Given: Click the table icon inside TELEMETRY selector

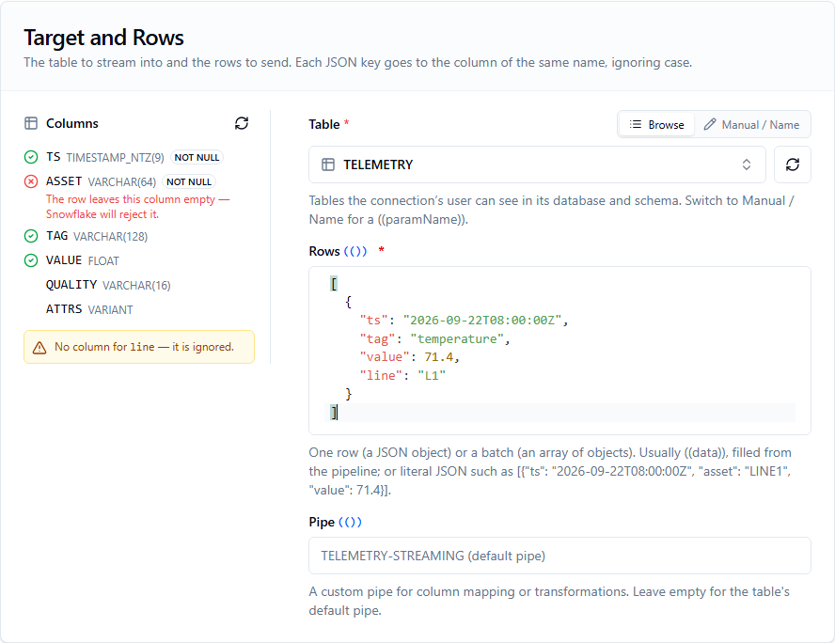Looking at the screenshot, I should click(328, 165).
